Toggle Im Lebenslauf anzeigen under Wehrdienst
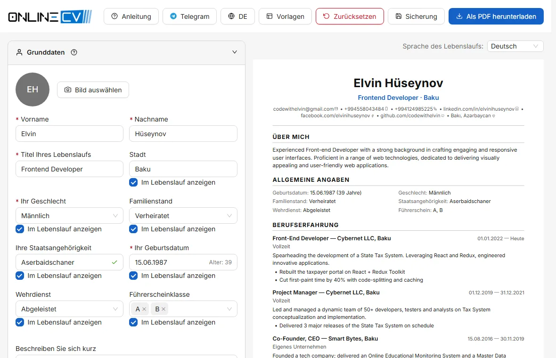This screenshot has height=358, width=556. [20, 322]
